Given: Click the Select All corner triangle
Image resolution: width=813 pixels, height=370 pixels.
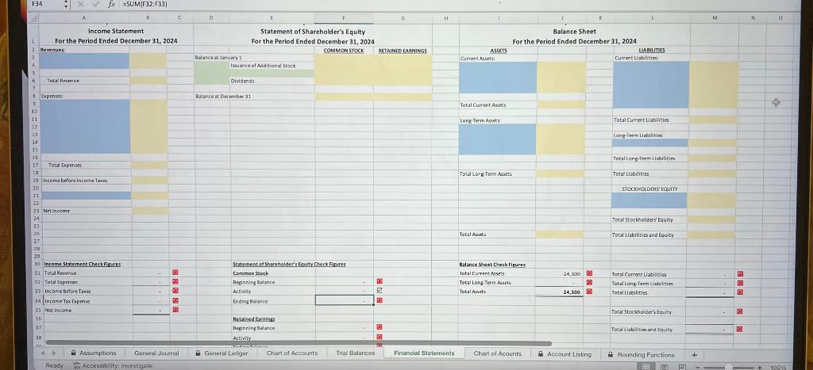Looking at the screenshot, I should click(x=34, y=18).
